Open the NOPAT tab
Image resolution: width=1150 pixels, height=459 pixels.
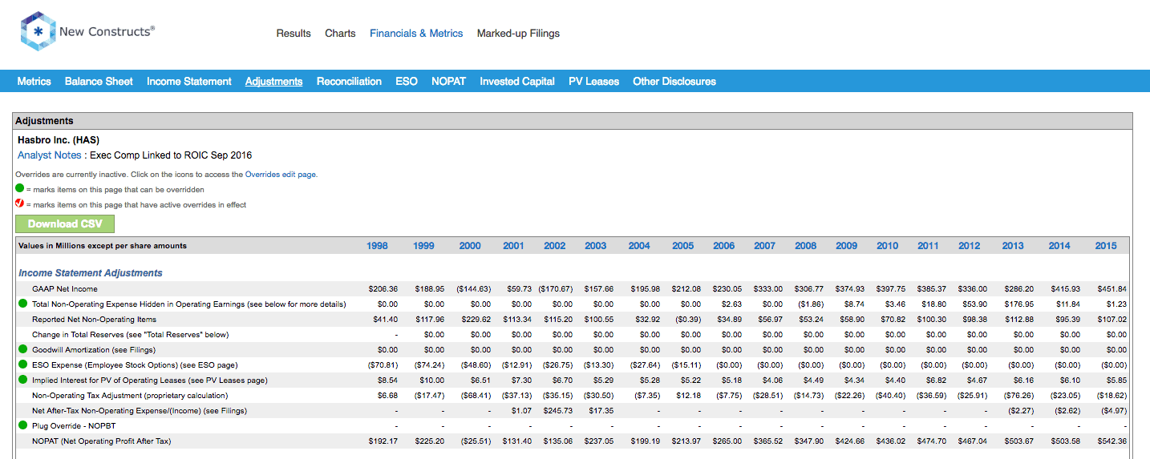click(448, 81)
